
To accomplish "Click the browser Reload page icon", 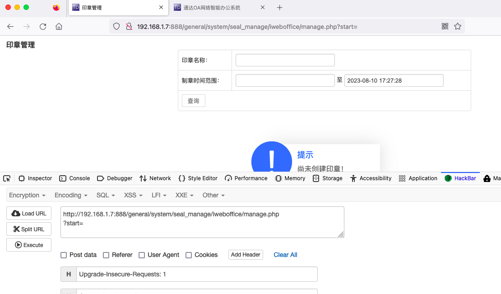I will (x=43, y=27).
